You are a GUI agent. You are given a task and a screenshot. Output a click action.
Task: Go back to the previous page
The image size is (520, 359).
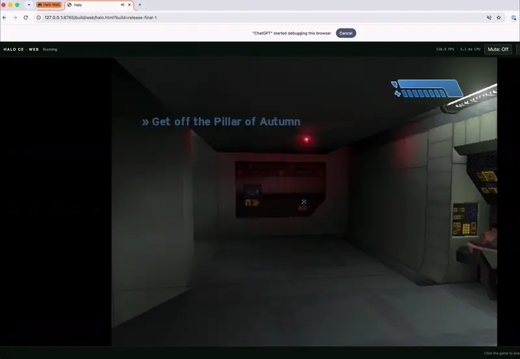pos(5,18)
